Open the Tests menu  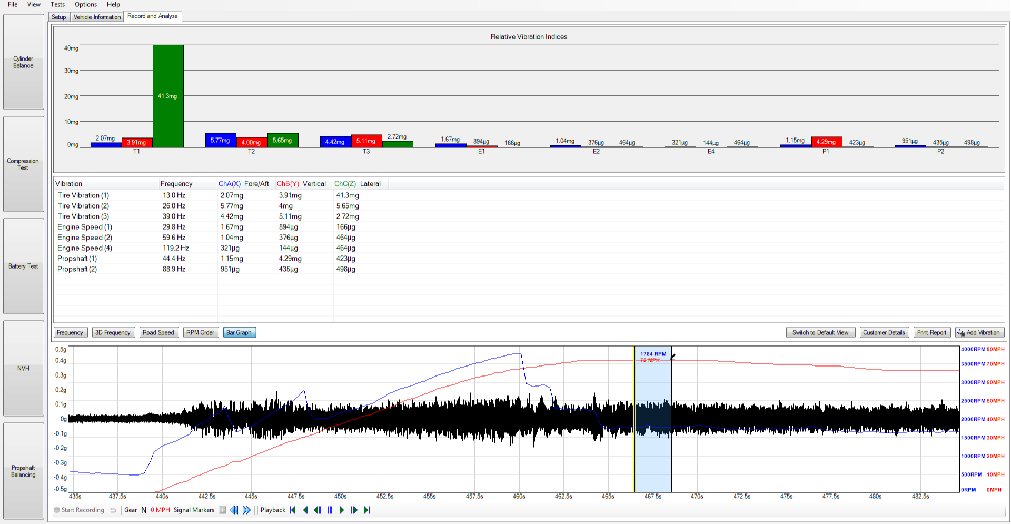pyautogui.click(x=57, y=4)
